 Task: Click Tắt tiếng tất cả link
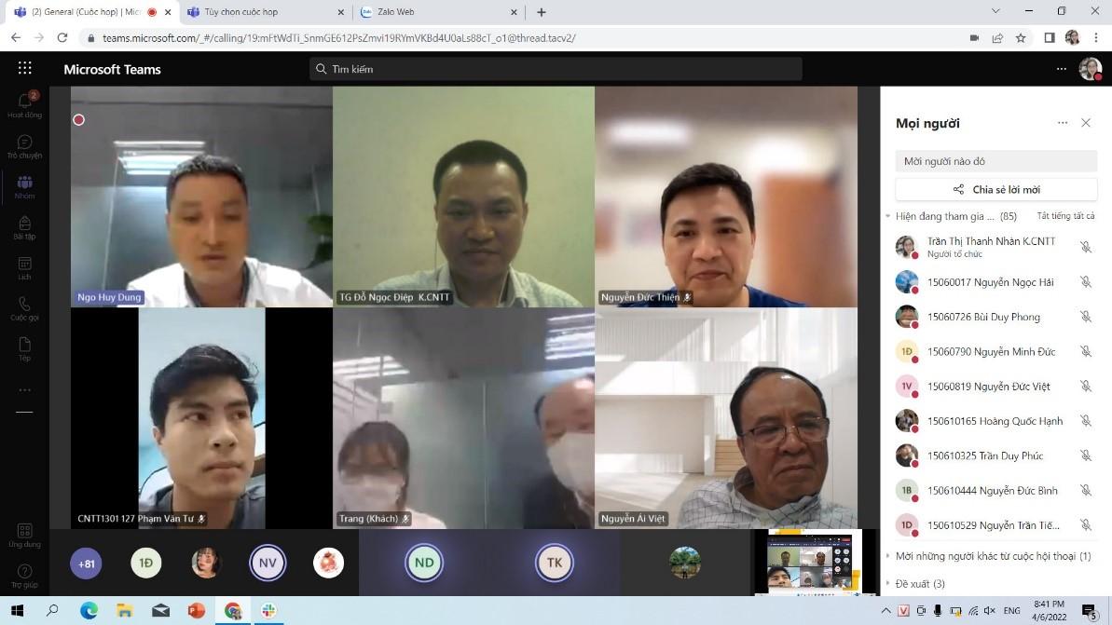coord(1065,216)
